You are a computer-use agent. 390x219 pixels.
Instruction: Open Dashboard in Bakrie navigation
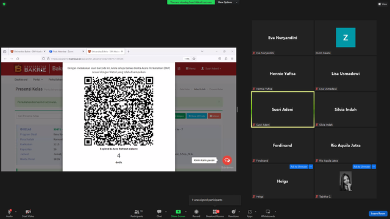21,80
